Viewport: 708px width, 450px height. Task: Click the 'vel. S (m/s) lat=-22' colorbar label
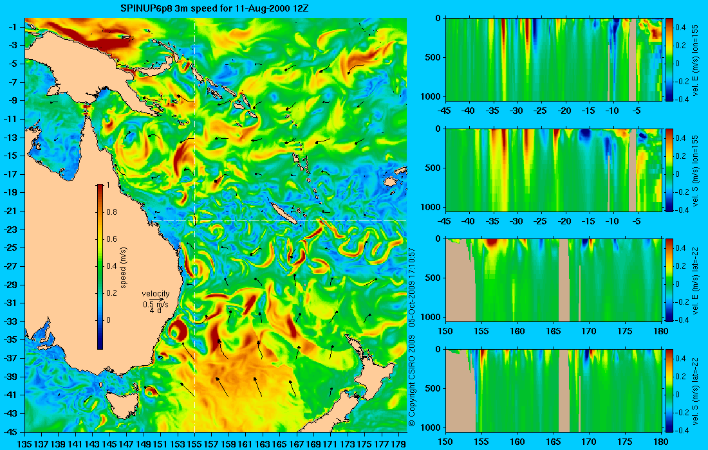coord(695,391)
